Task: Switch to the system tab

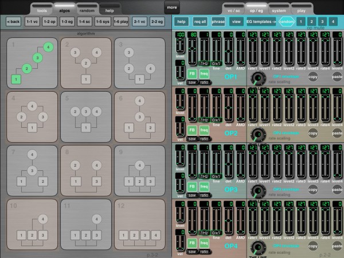Action: [x=279, y=9]
